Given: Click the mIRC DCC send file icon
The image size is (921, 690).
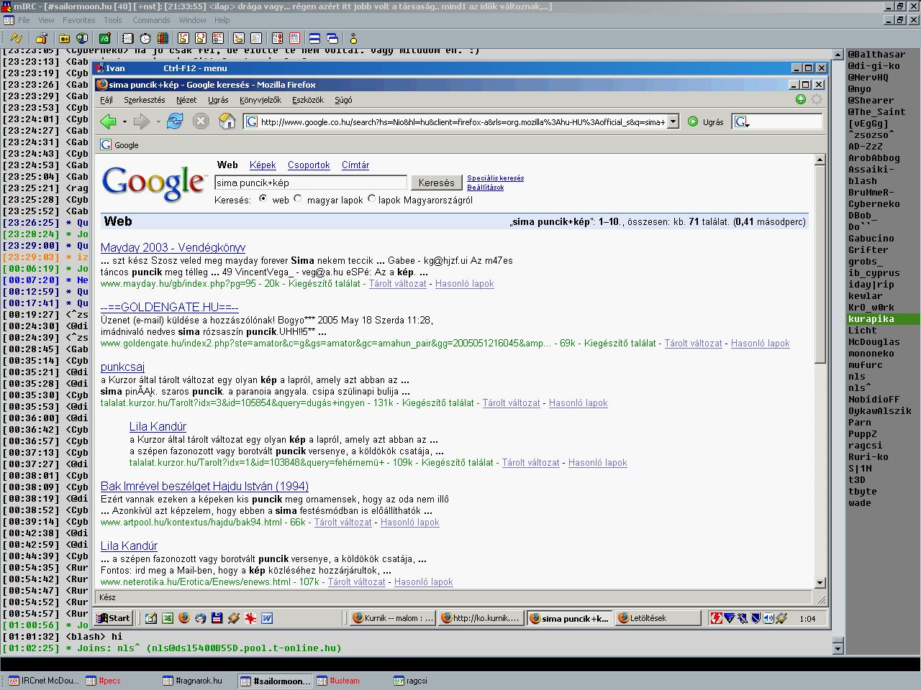Looking at the screenshot, I should [x=183, y=38].
